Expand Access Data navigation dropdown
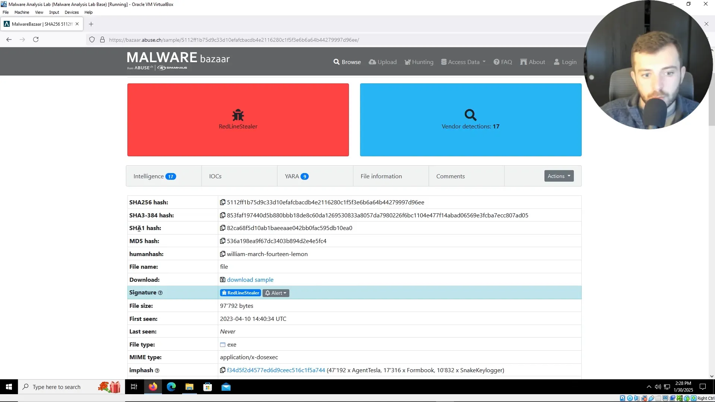Image resolution: width=715 pixels, height=402 pixels. (x=463, y=62)
